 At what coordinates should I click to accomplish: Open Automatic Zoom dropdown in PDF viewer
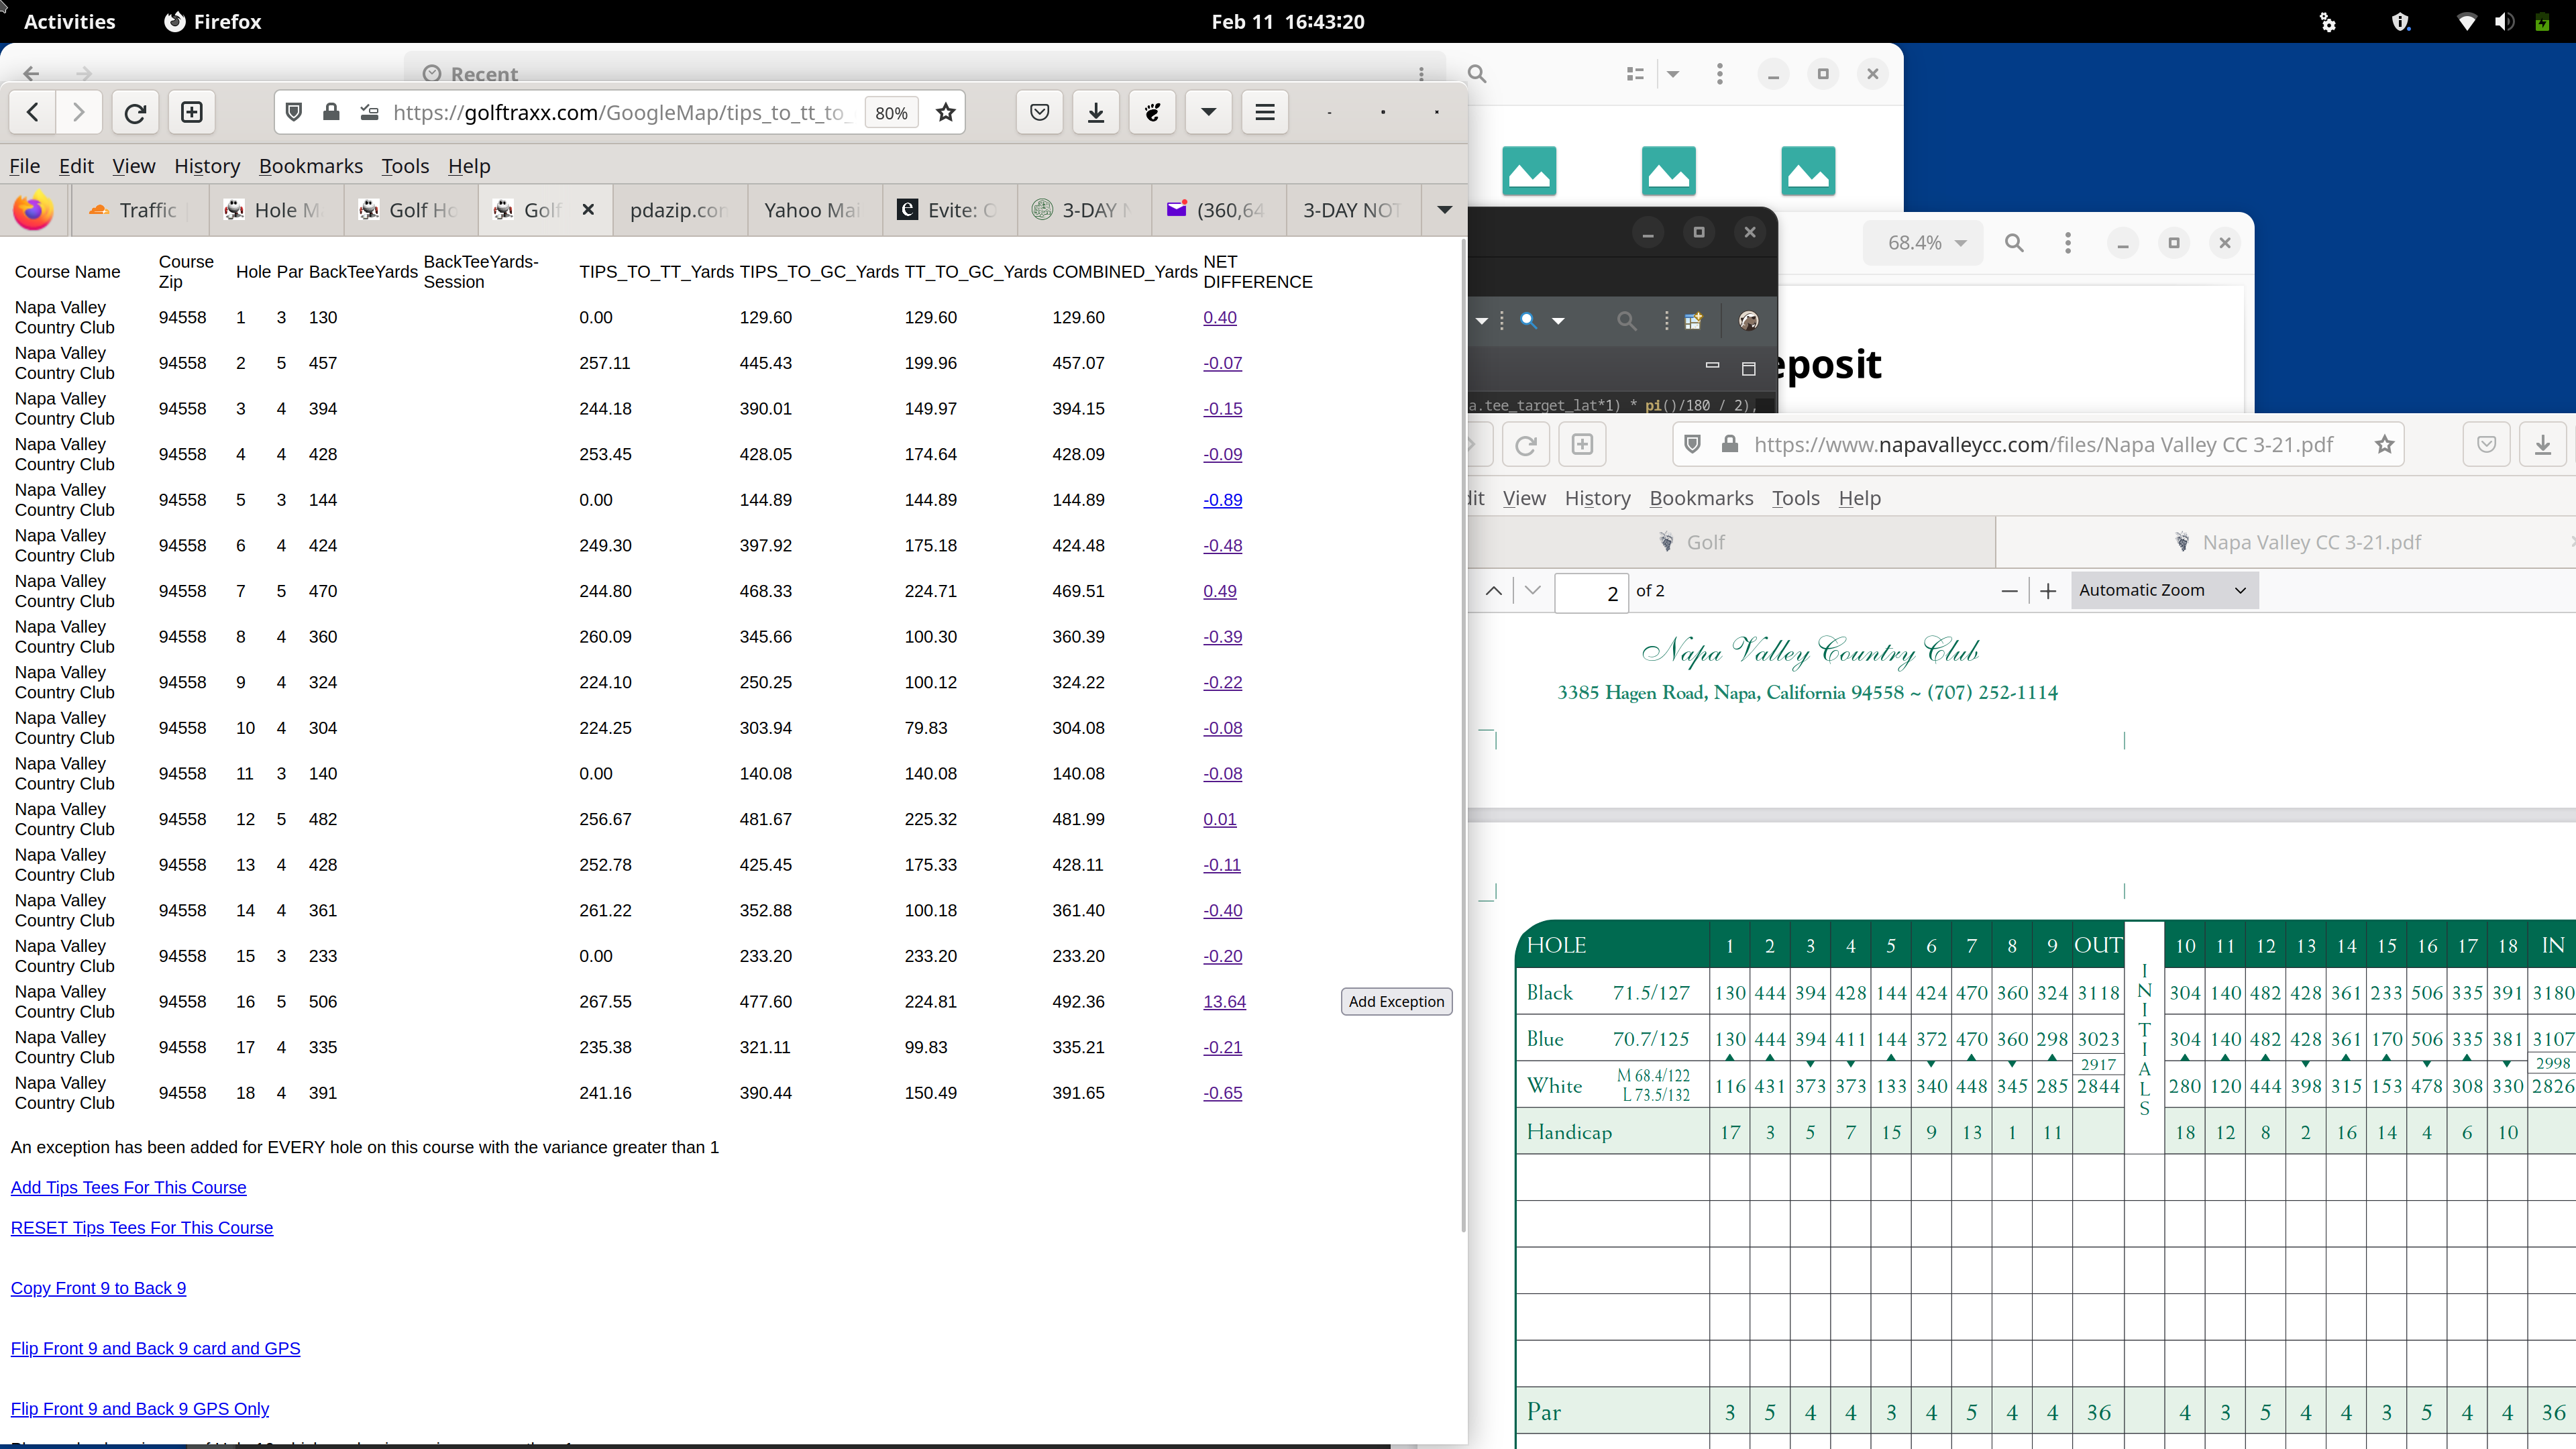(x=2164, y=591)
